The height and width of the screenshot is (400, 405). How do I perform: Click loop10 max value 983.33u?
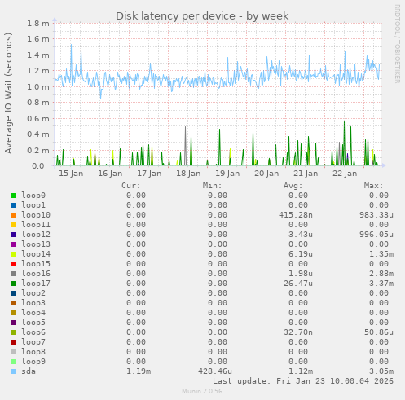coord(376,215)
